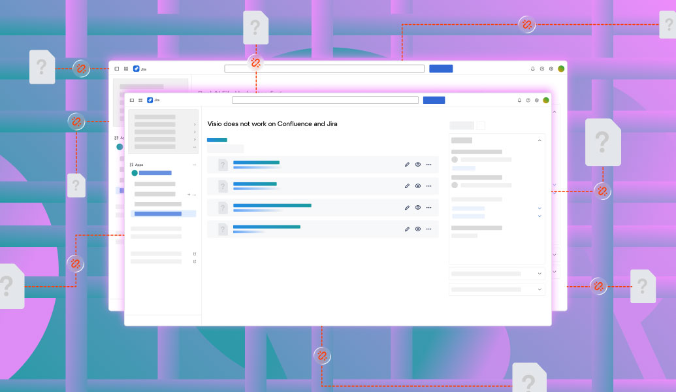Open the app switcher grid icon
Screen dimensions: 676x392
(x=140, y=100)
